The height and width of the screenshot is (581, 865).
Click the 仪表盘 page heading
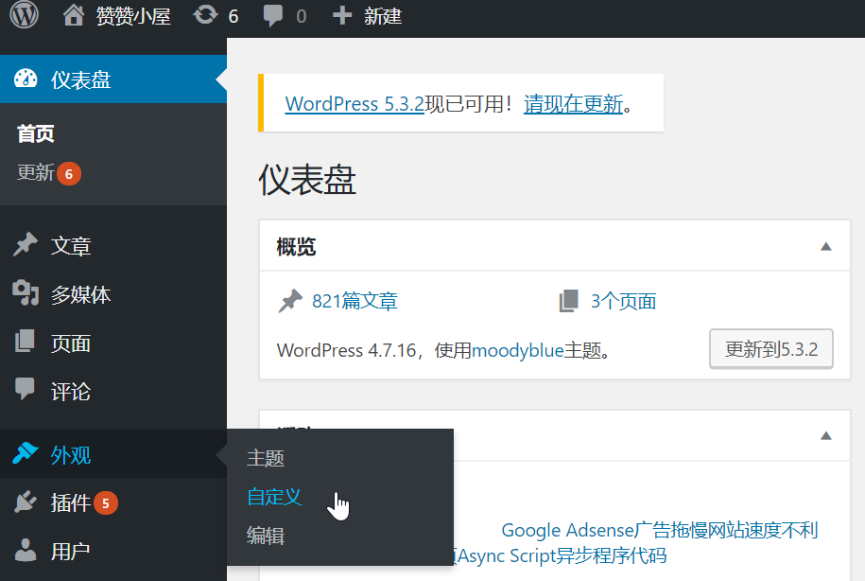coord(307,180)
